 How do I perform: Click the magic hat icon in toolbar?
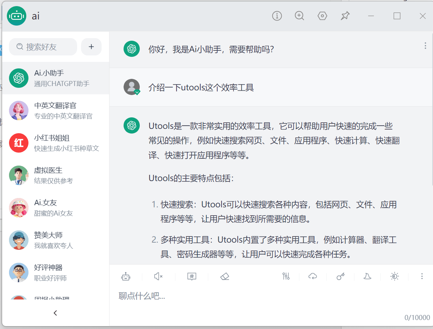pyautogui.click(x=367, y=276)
